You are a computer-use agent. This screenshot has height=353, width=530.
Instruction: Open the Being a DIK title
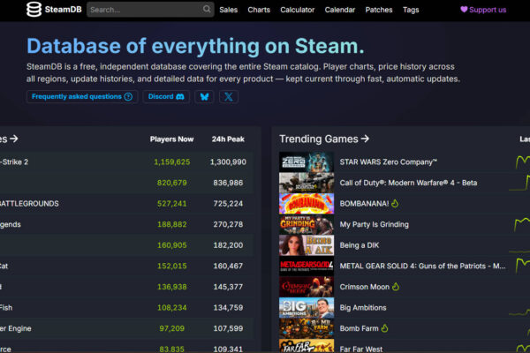pyautogui.click(x=360, y=245)
